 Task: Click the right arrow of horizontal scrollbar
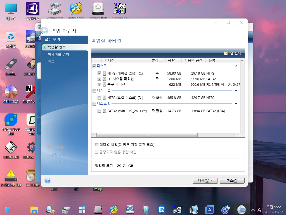click(237, 135)
